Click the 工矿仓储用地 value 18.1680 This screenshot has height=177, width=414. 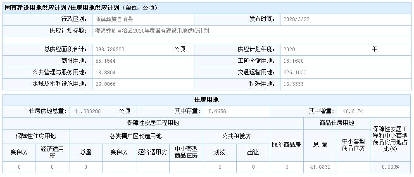coord(293,61)
